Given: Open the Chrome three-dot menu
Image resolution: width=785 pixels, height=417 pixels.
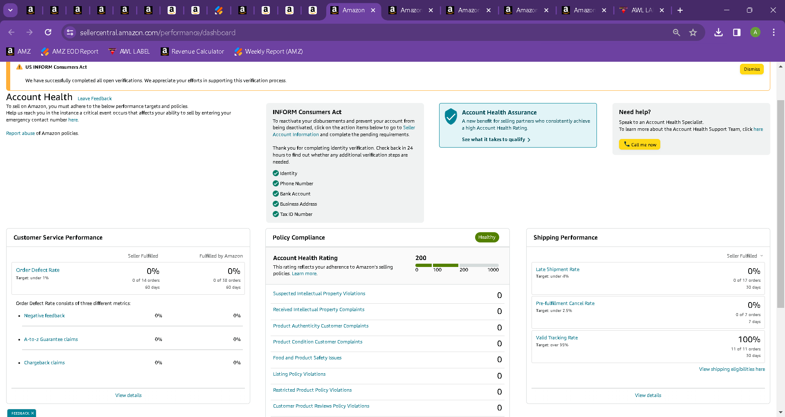Looking at the screenshot, I should [x=774, y=32].
